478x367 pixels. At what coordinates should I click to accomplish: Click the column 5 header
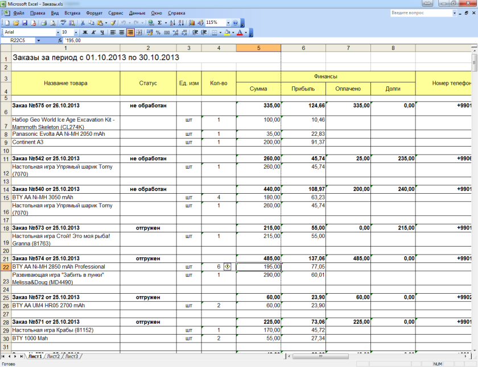tap(258, 48)
